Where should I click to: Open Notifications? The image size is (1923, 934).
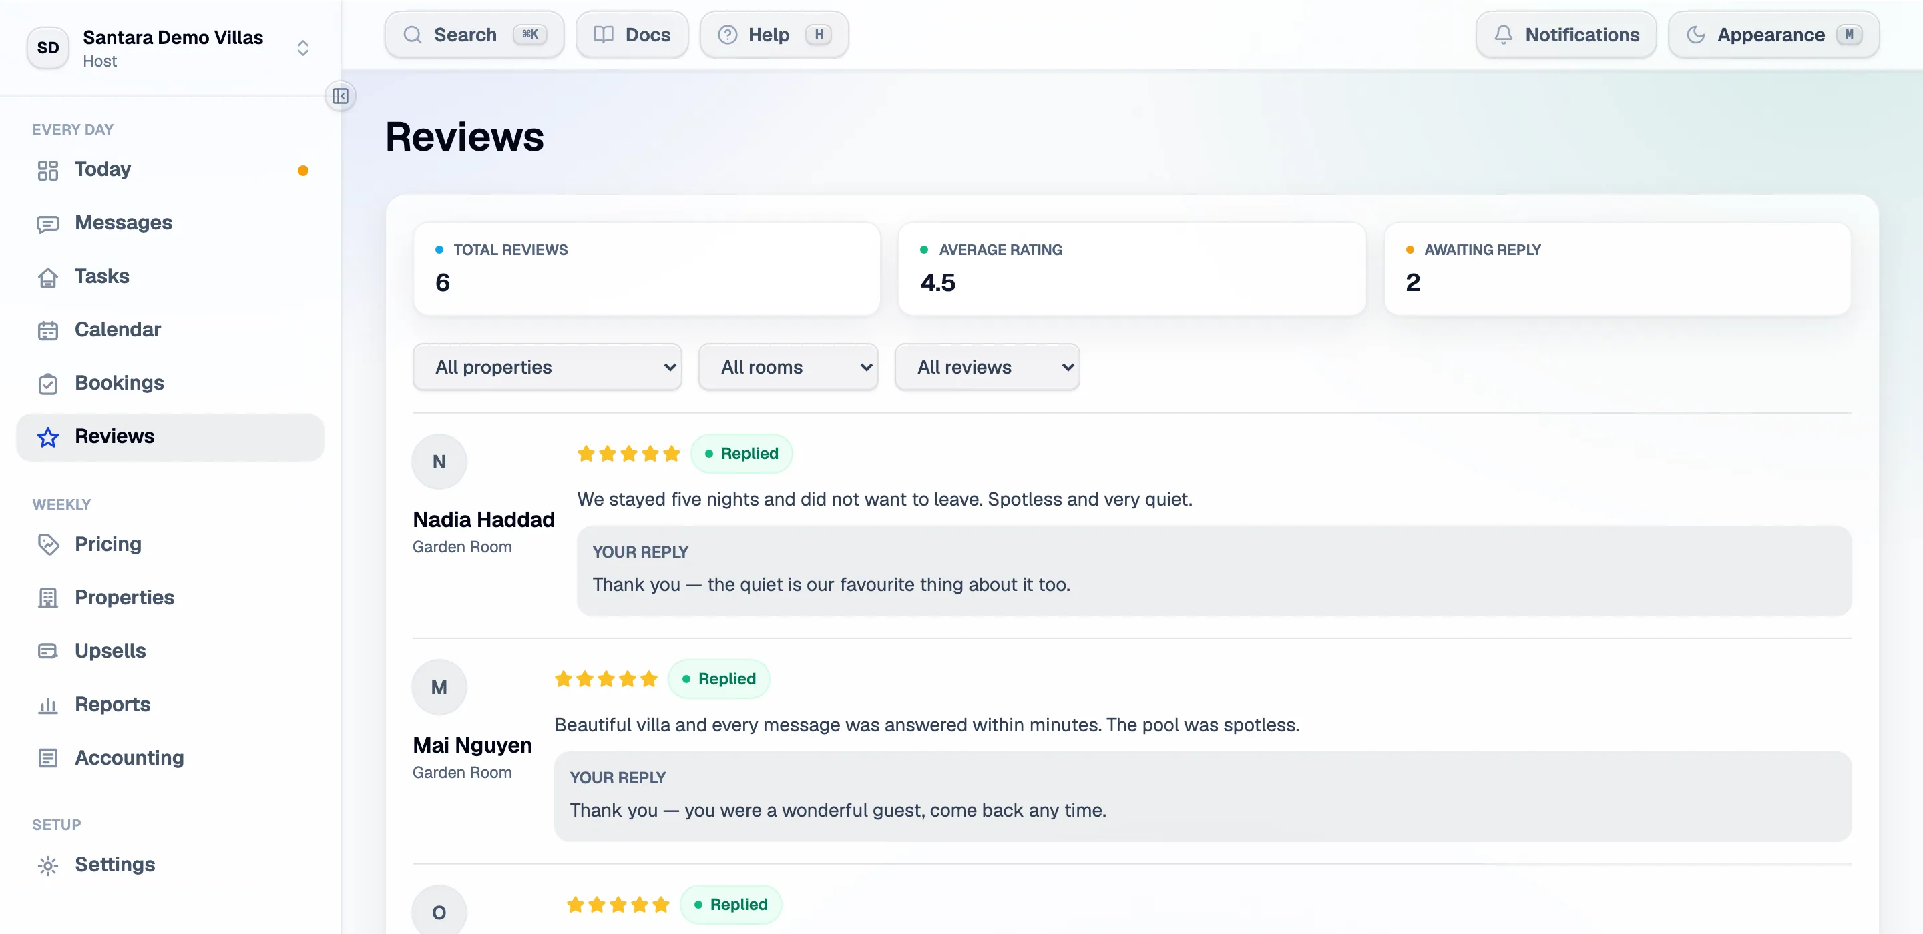[x=1566, y=35]
